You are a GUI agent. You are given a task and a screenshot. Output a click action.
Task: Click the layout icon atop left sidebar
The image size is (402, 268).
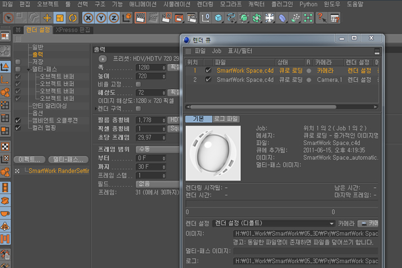point(5,36)
